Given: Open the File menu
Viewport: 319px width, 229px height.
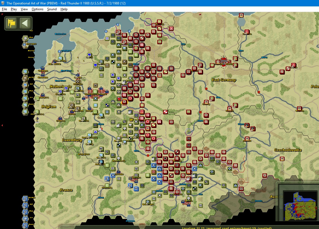Looking at the screenshot, I should pos(4,9).
